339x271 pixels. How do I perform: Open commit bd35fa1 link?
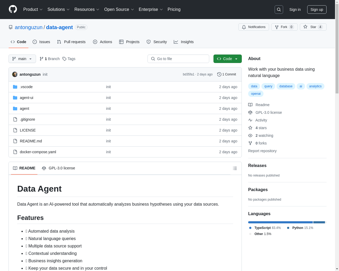click(x=189, y=74)
